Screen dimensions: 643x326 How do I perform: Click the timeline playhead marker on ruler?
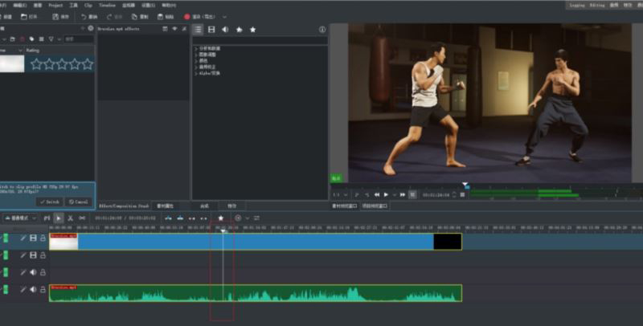click(x=223, y=231)
